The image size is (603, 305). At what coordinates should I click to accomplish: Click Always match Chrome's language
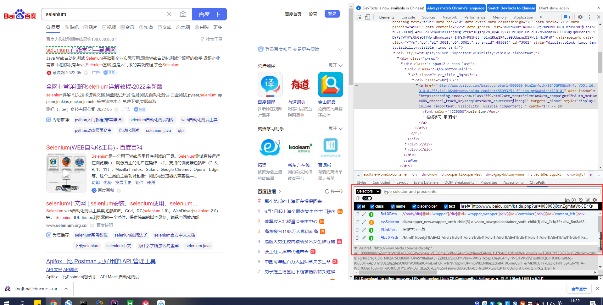click(456, 8)
